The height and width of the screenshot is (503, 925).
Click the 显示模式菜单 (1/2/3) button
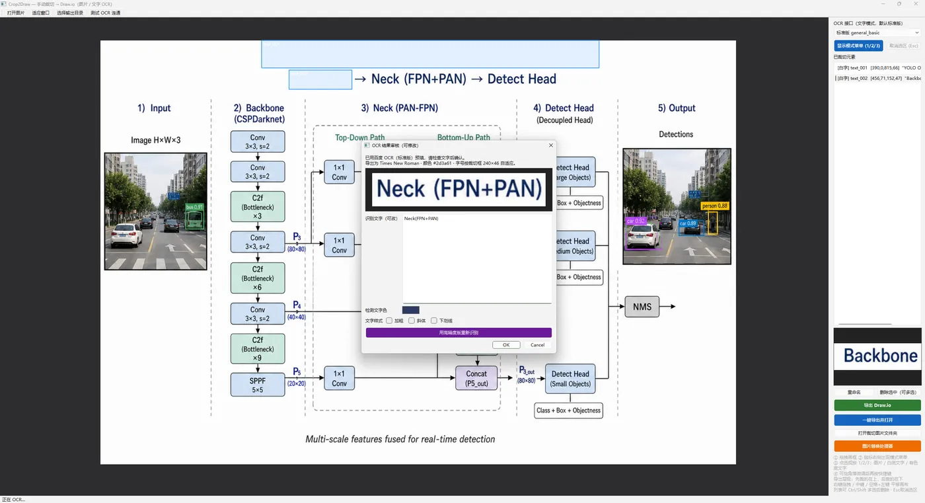(858, 46)
